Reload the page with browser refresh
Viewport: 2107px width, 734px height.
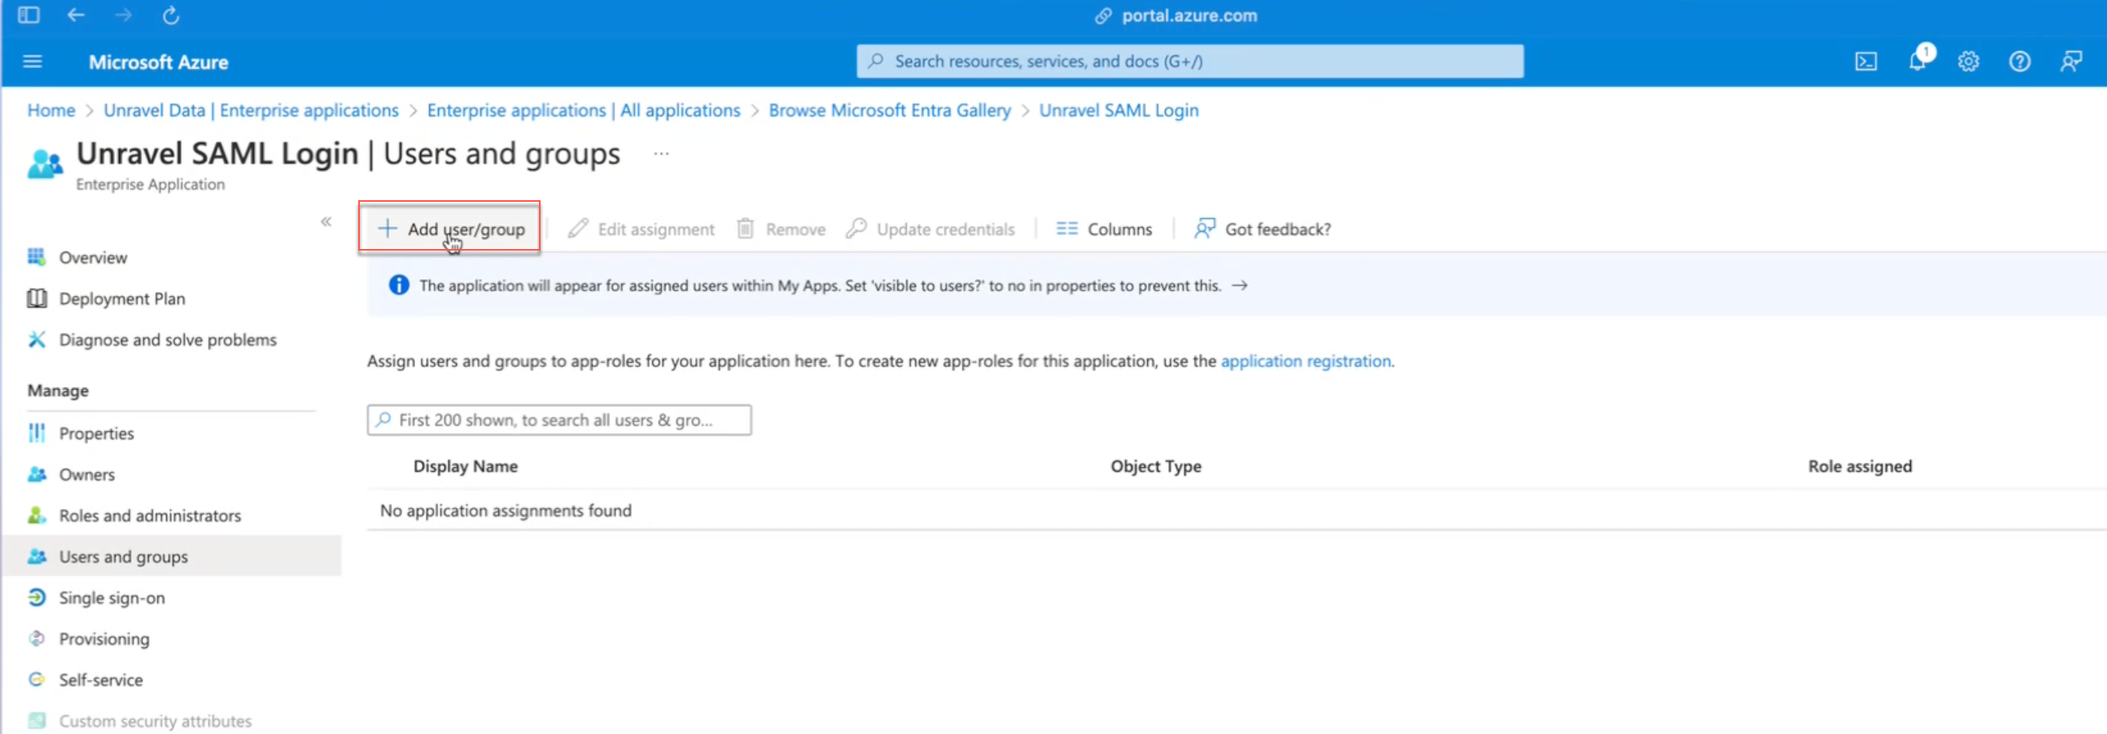pos(171,15)
